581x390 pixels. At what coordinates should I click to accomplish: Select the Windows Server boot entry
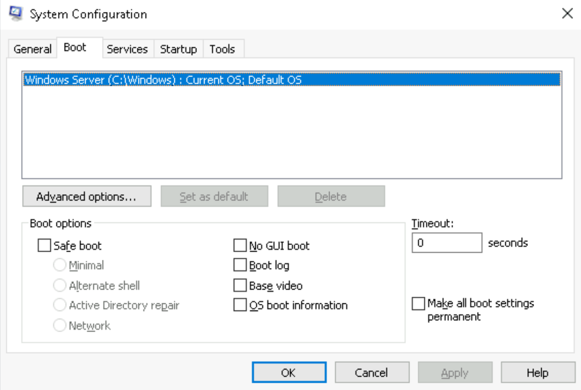coord(163,80)
